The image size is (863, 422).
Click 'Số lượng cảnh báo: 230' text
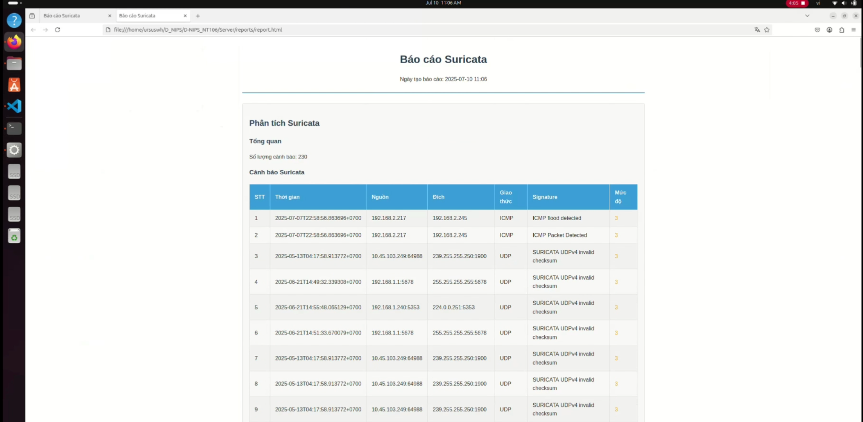[x=278, y=157]
